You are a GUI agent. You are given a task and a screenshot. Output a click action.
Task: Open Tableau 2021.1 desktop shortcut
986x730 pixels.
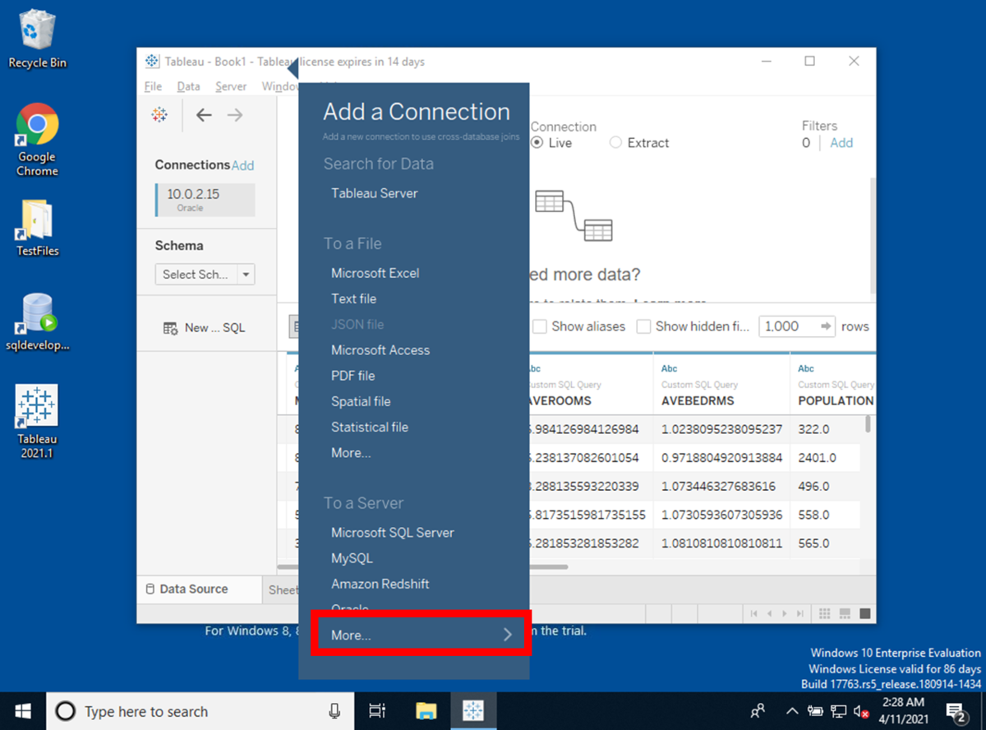click(37, 422)
